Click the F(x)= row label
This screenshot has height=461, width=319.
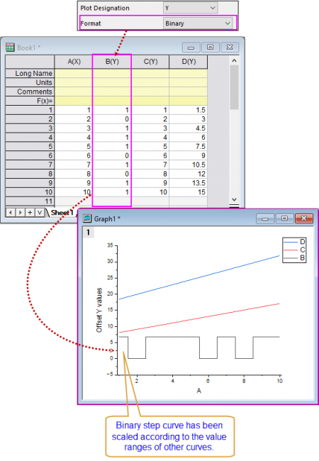point(30,101)
